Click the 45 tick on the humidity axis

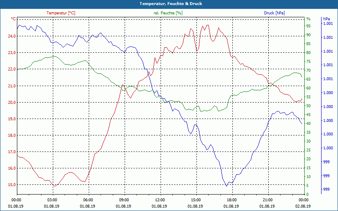point(308,115)
